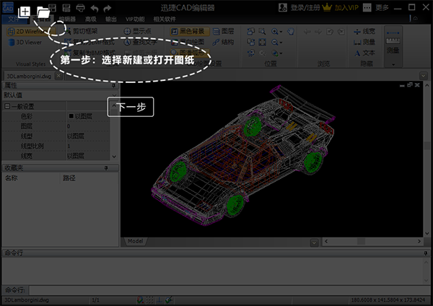Open the 文件 file menu

pos(13,19)
